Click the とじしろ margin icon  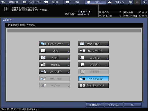click(x=82, y=58)
